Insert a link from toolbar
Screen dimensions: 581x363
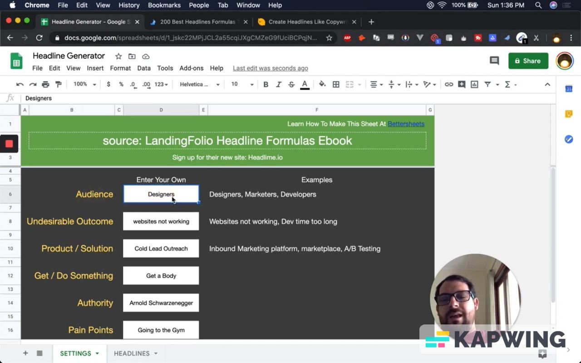pyautogui.click(x=449, y=84)
